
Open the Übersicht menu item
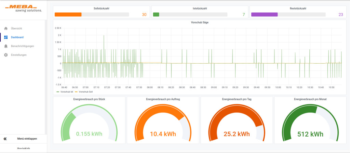pyautogui.click(x=16, y=28)
